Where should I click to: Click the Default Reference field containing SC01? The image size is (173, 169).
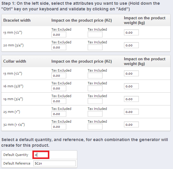(54, 163)
